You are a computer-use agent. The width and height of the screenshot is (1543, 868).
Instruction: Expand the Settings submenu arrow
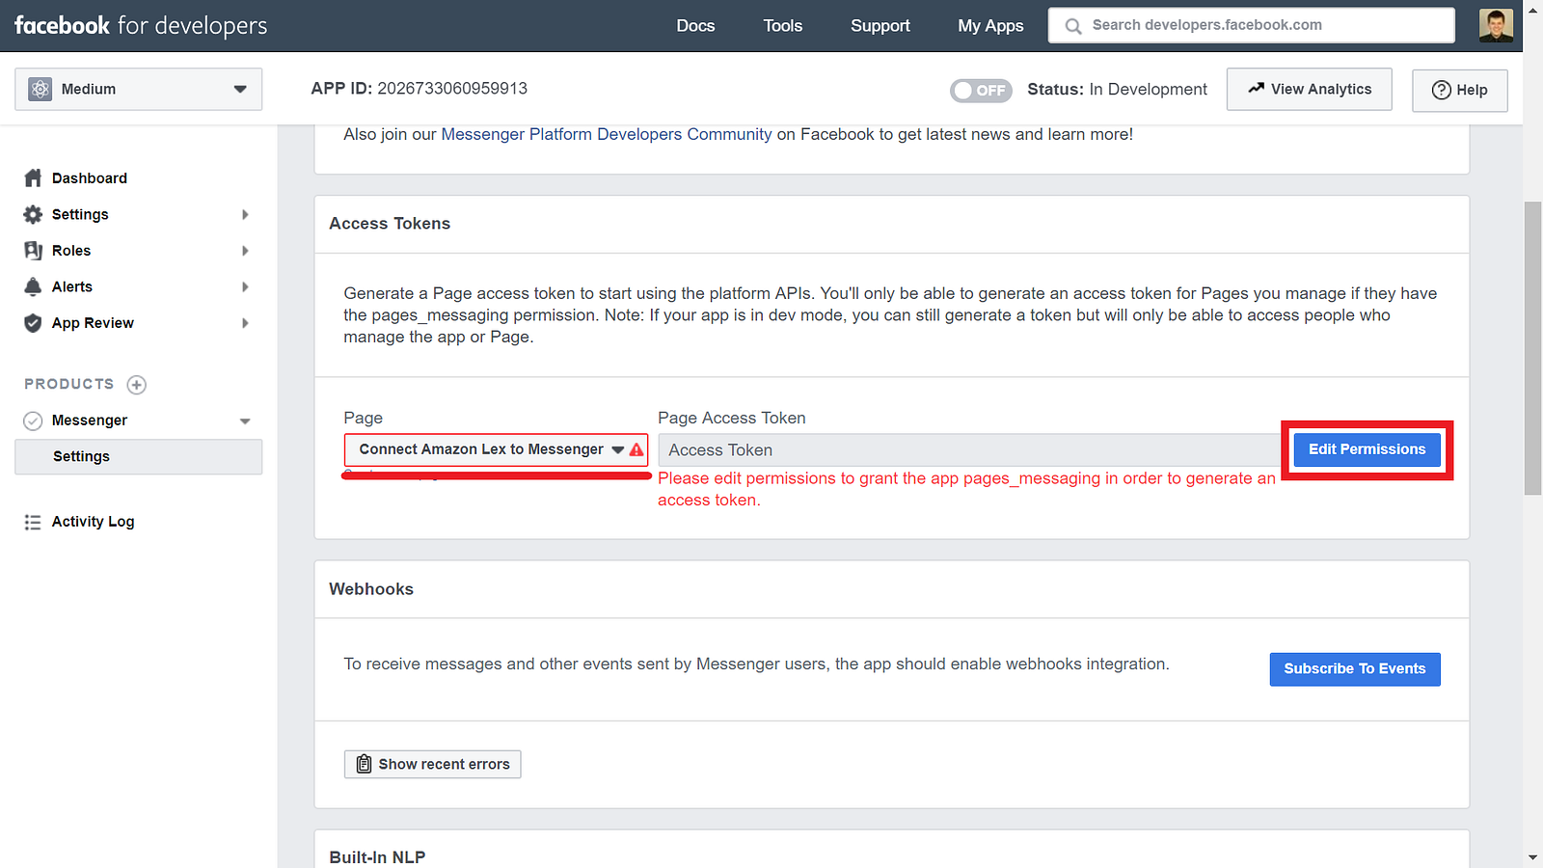[245, 214]
